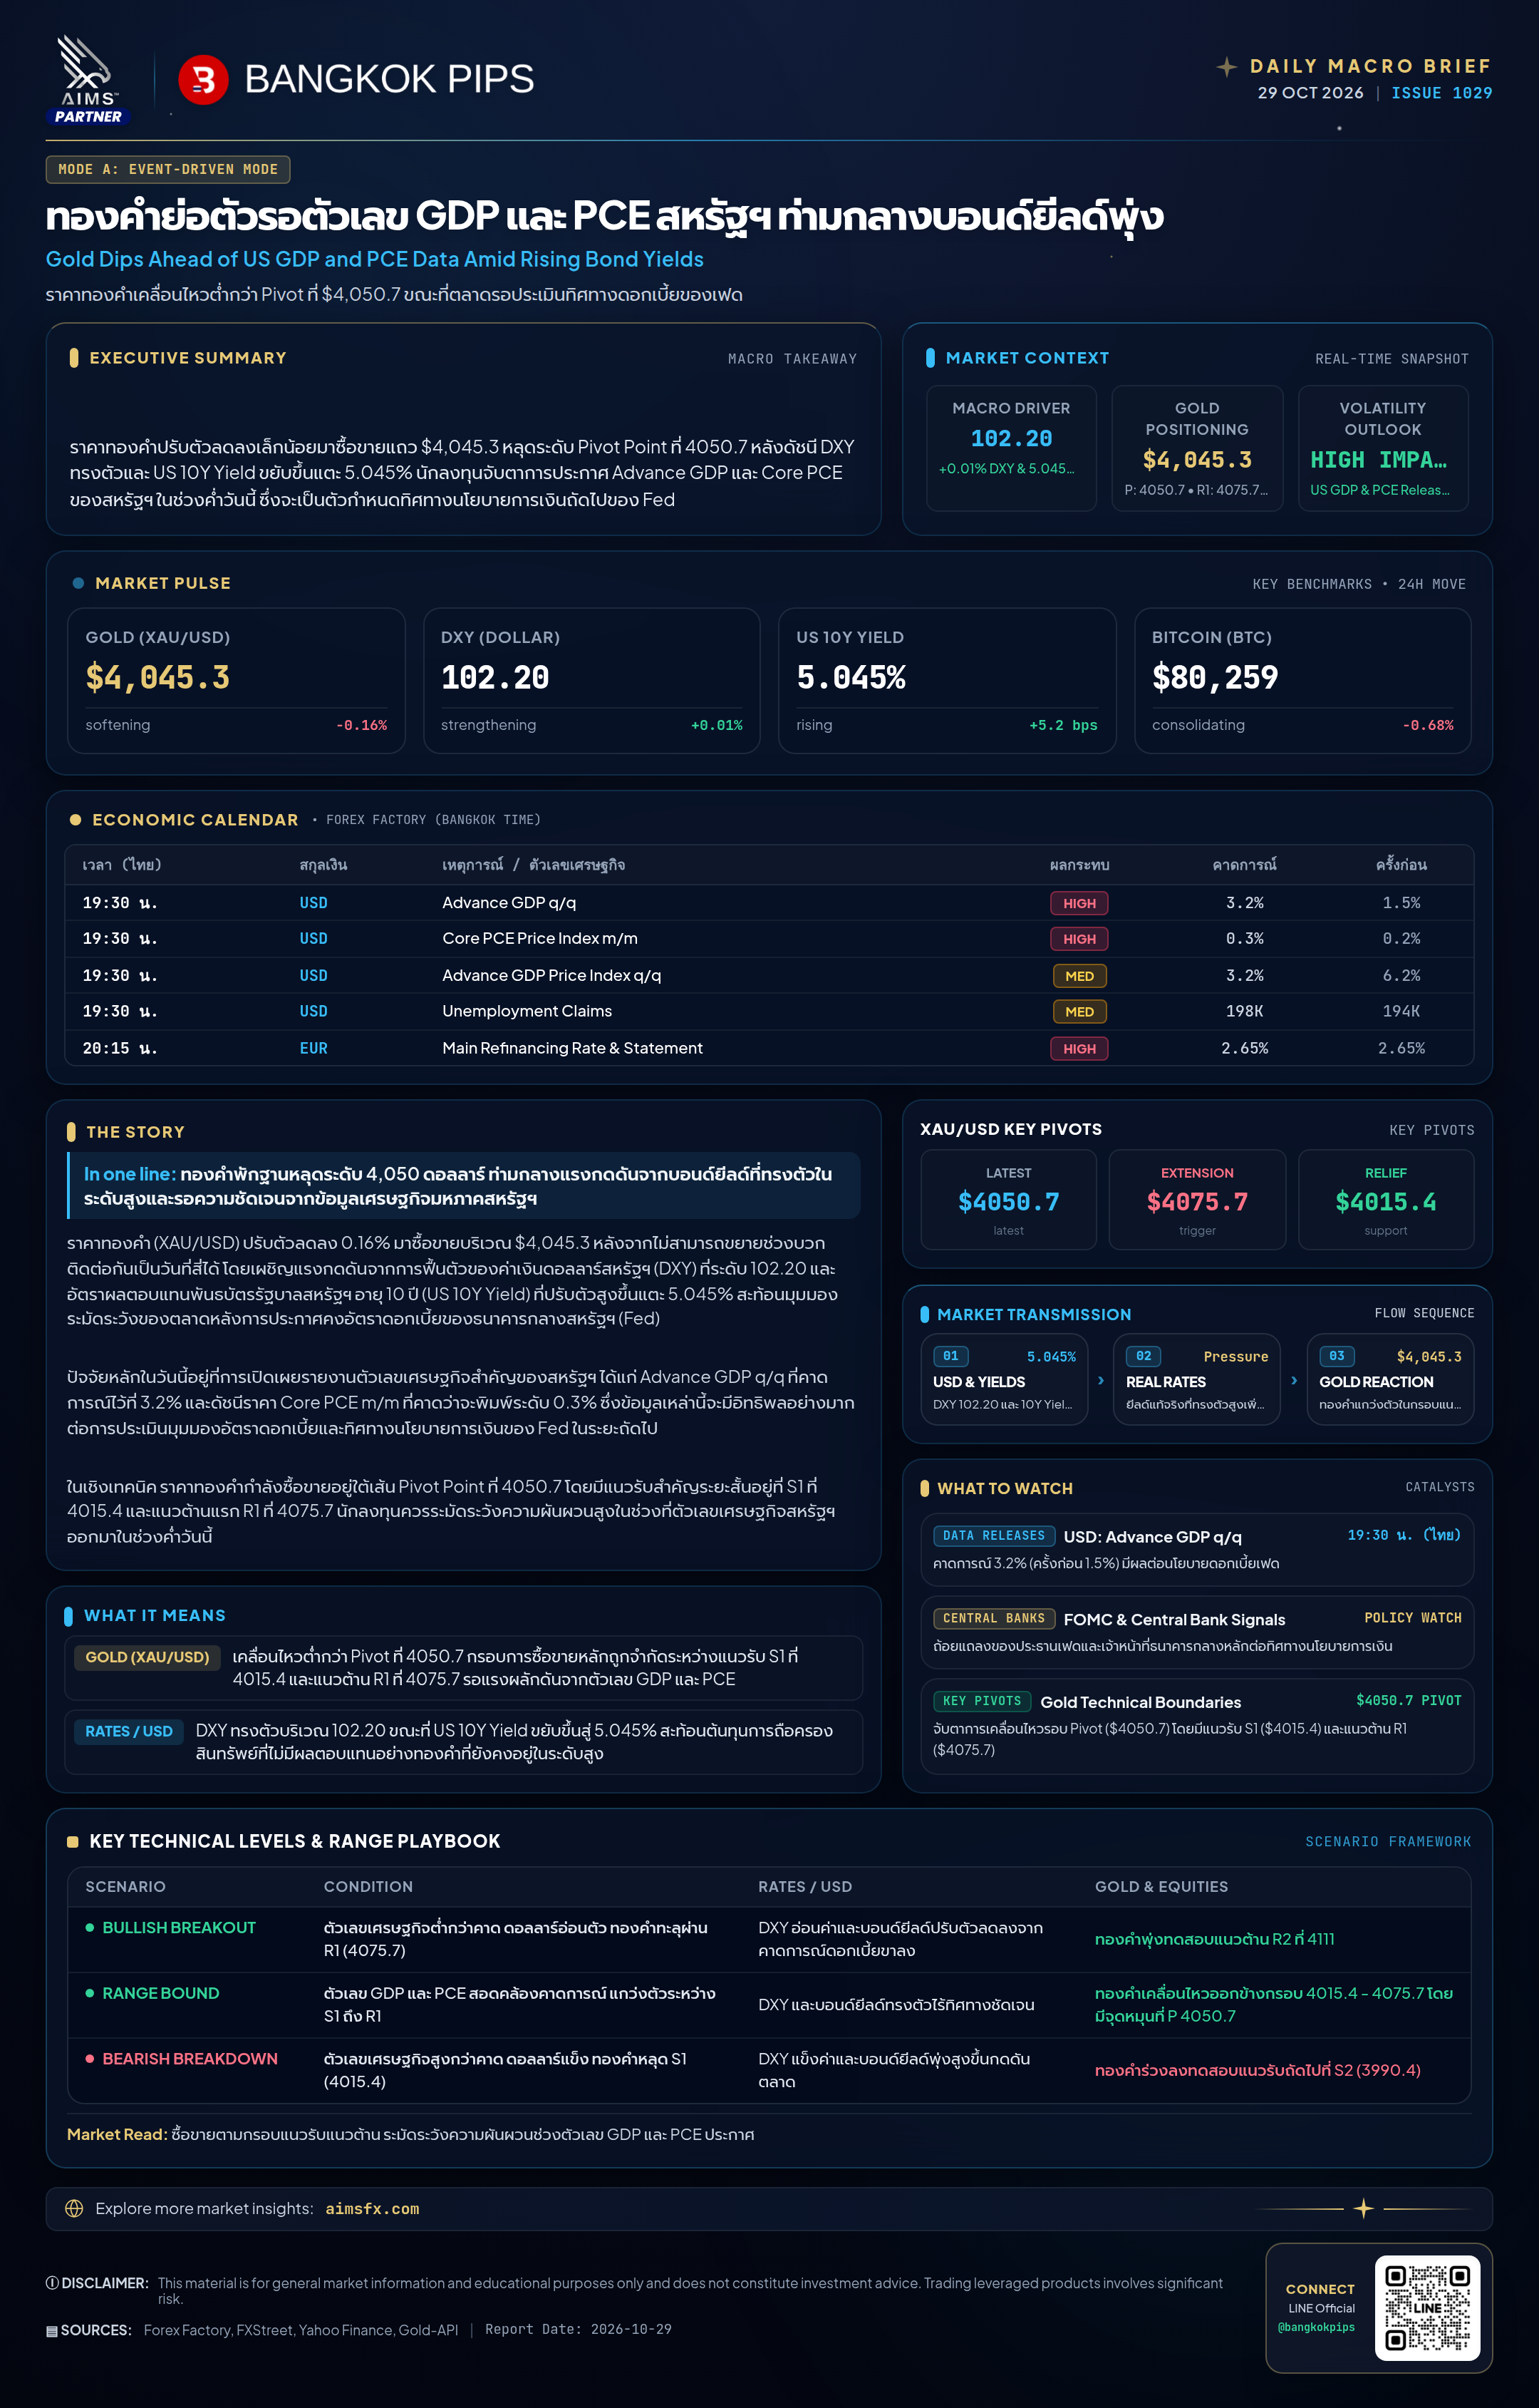This screenshot has width=1539, height=2408.
Task: Click the LINE QR code
Action: pyautogui.click(x=1427, y=2308)
